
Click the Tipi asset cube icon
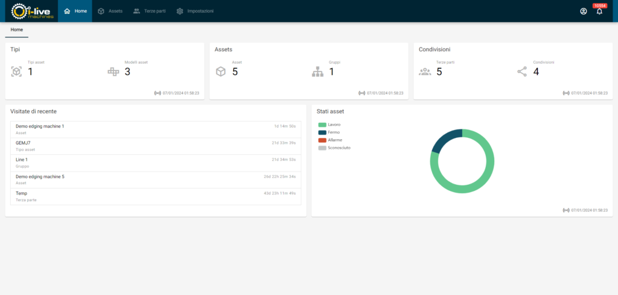pos(16,72)
